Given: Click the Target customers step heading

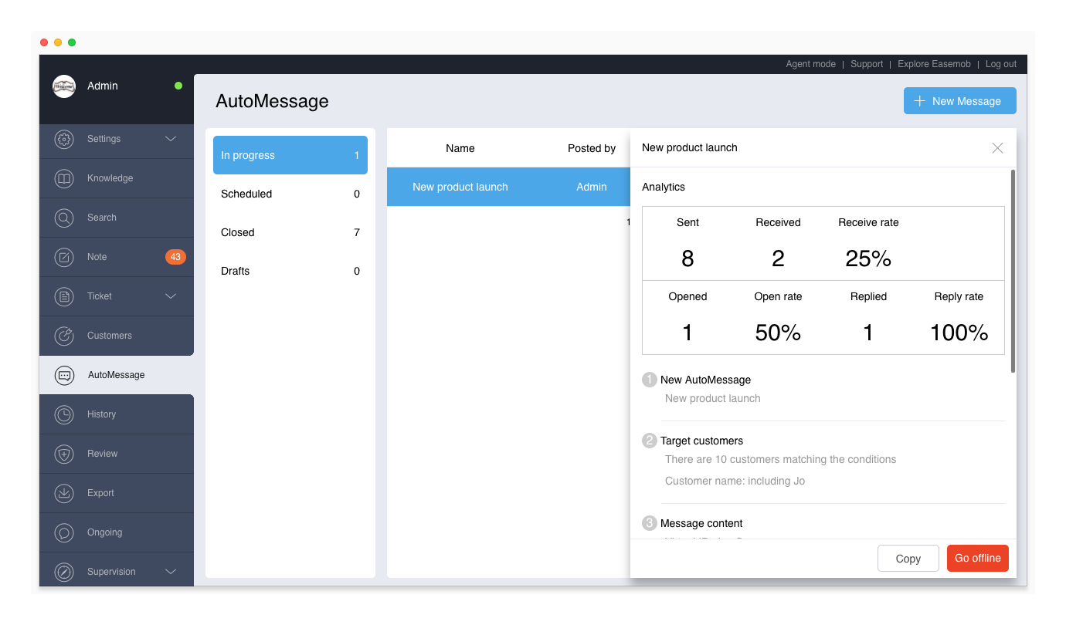Looking at the screenshot, I should [x=701, y=441].
